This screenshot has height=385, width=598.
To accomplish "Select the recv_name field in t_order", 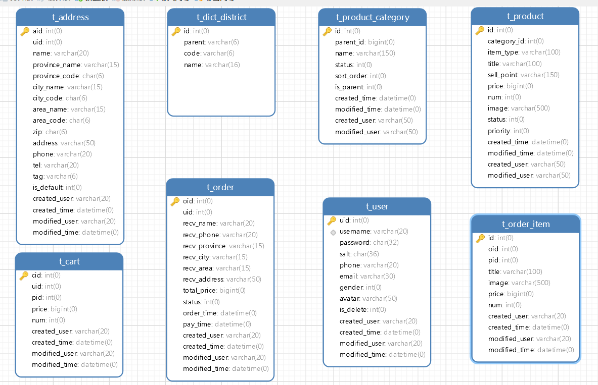I will (x=218, y=223).
